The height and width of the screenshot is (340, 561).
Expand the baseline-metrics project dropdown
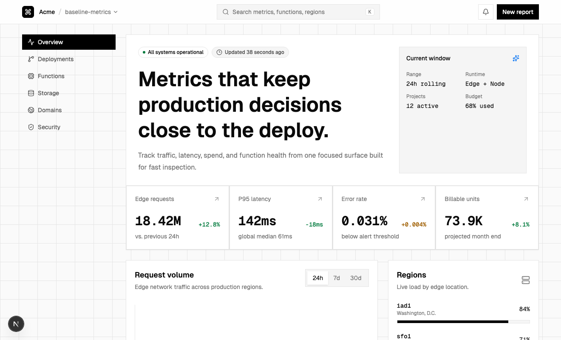(x=91, y=12)
